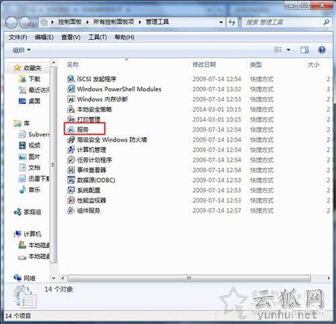Open the recent pages dropdown arrow
Screen dimensions: 336x324
point(34,23)
